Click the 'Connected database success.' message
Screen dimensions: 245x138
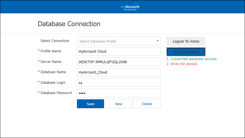point(192,59)
